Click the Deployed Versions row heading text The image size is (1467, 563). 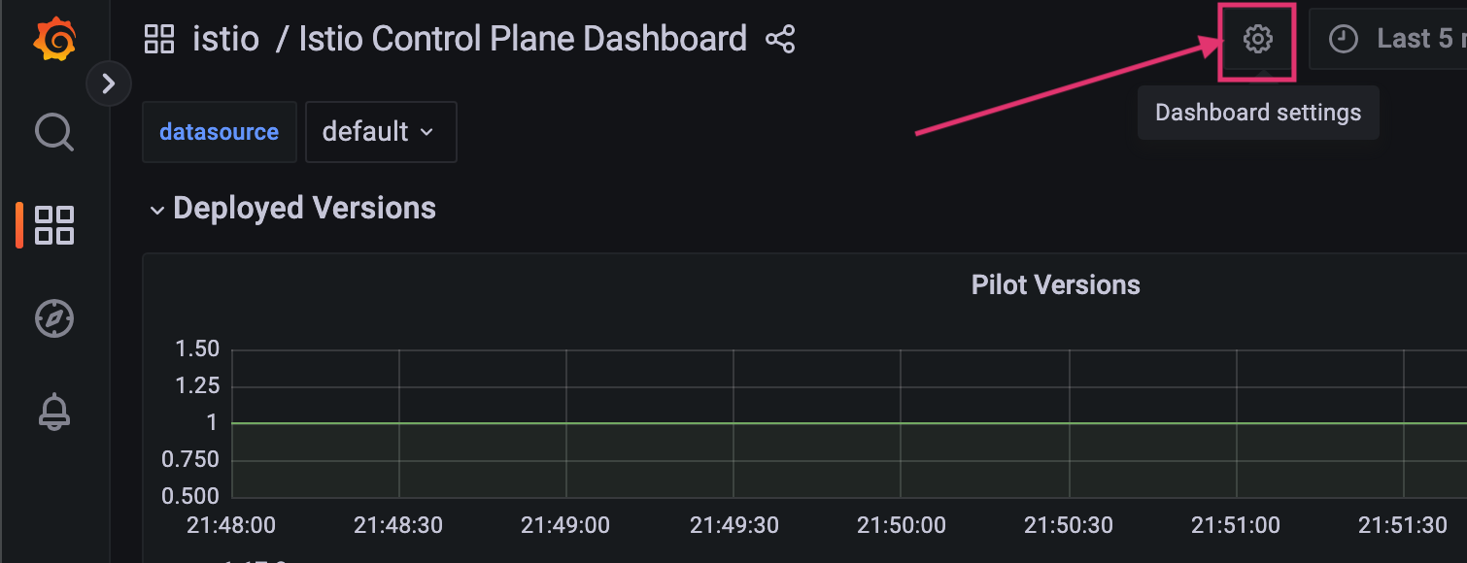coord(304,209)
